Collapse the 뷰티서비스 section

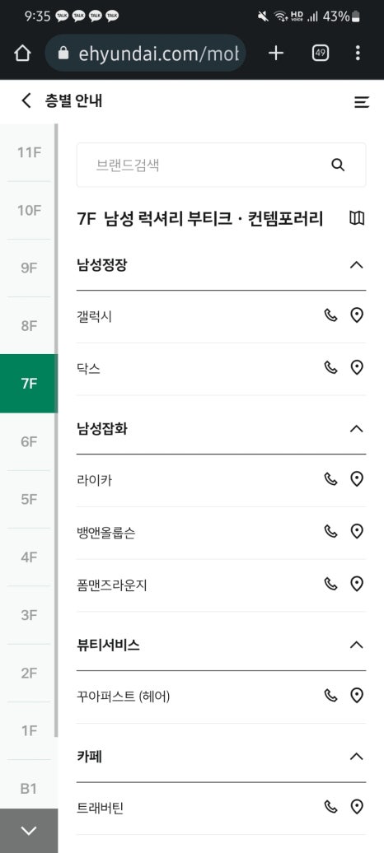[x=356, y=645]
